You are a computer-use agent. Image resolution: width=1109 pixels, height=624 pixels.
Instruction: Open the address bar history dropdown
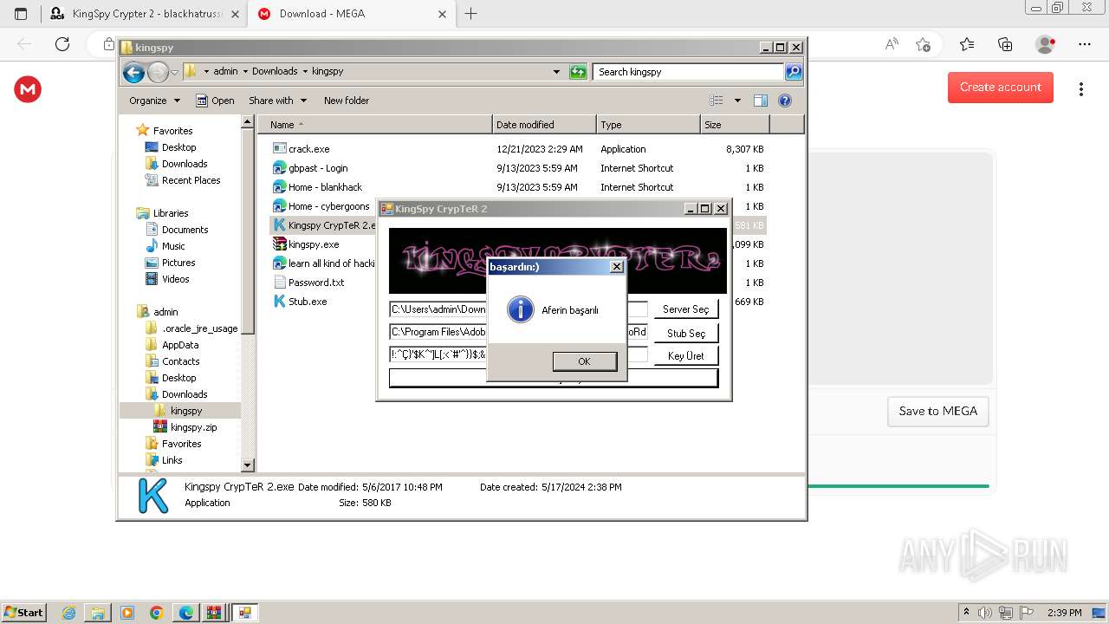pyautogui.click(x=556, y=72)
